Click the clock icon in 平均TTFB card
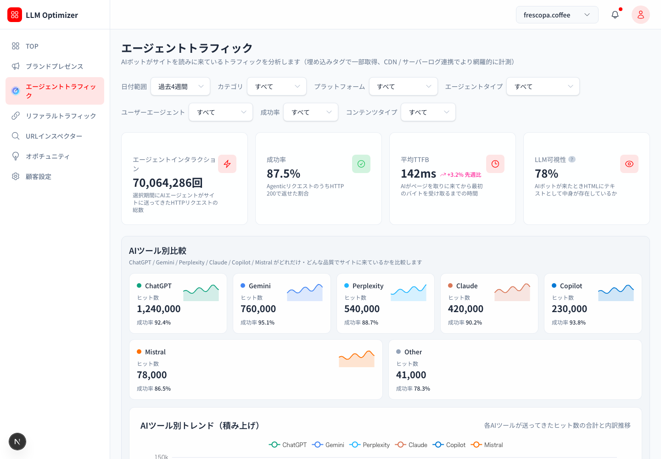Image resolution: width=661 pixels, height=459 pixels. (x=495, y=164)
